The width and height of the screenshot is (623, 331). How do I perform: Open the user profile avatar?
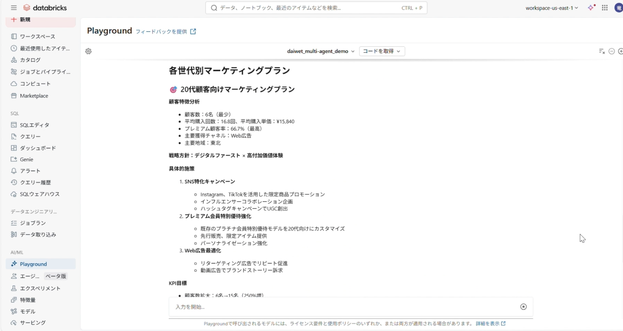point(619,8)
